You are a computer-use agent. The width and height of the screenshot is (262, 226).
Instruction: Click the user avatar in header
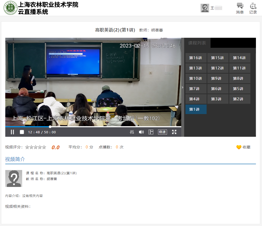tap(205, 8)
